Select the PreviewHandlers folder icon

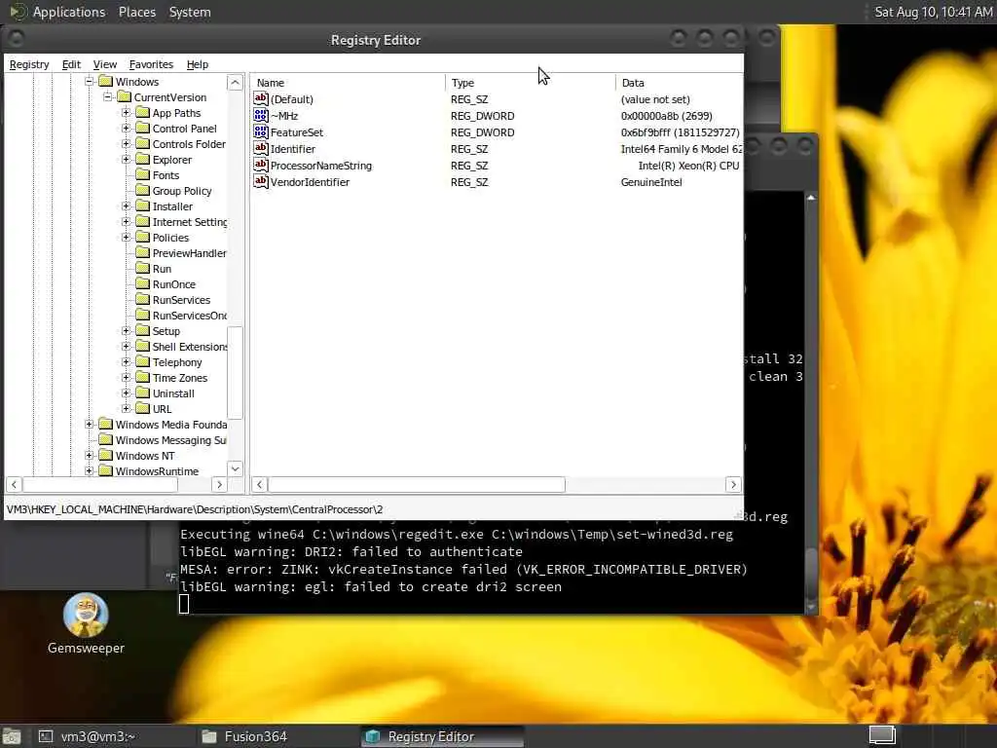click(x=142, y=253)
